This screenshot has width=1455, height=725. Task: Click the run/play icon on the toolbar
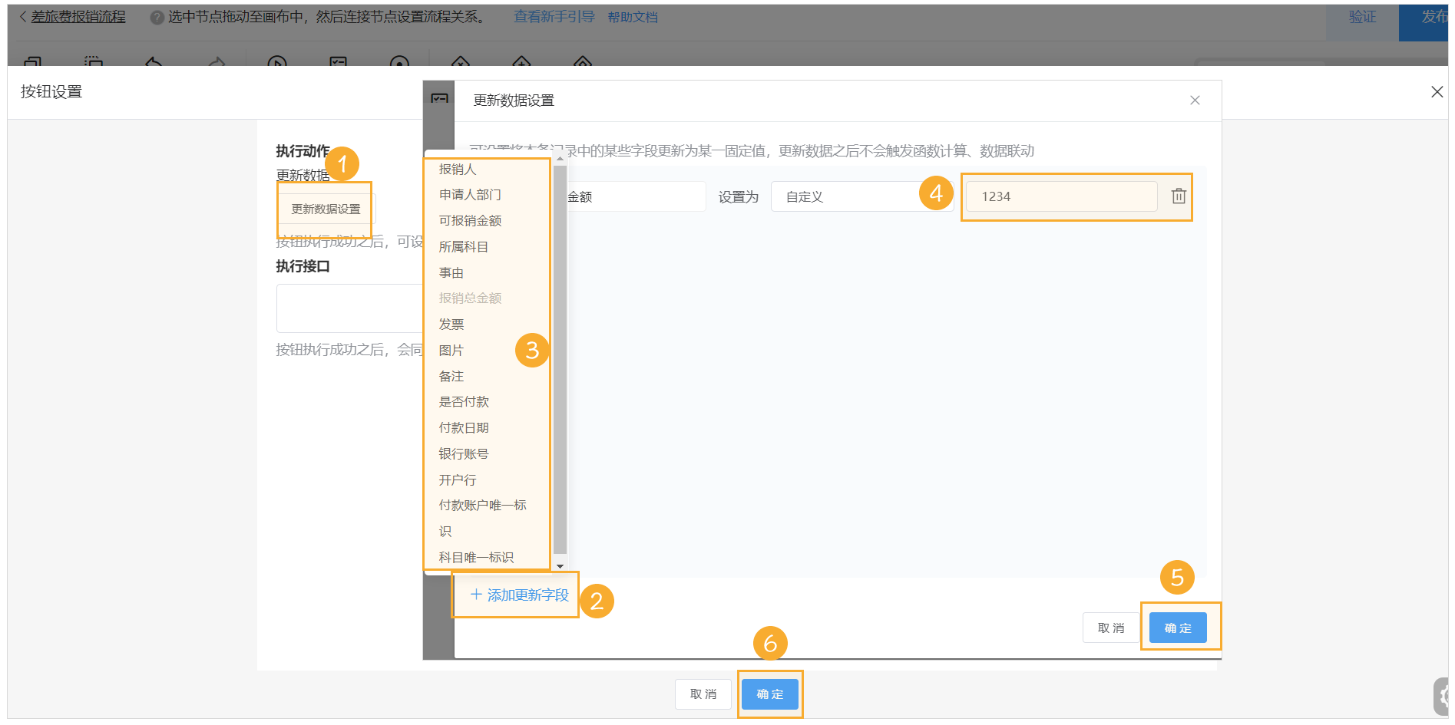(276, 65)
